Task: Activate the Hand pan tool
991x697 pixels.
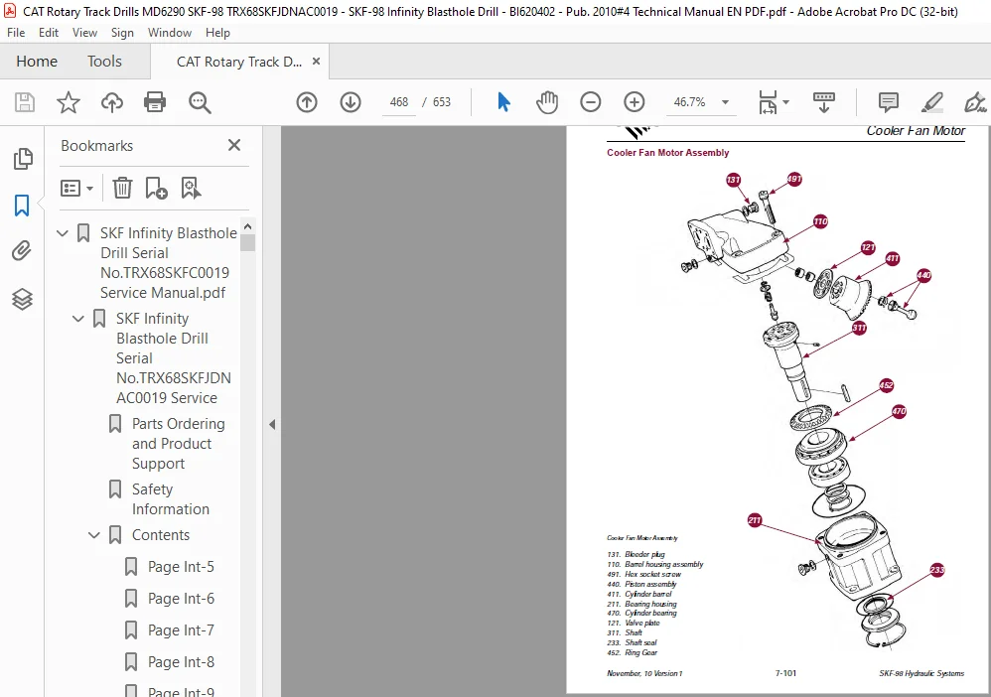Action: point(547,101)
